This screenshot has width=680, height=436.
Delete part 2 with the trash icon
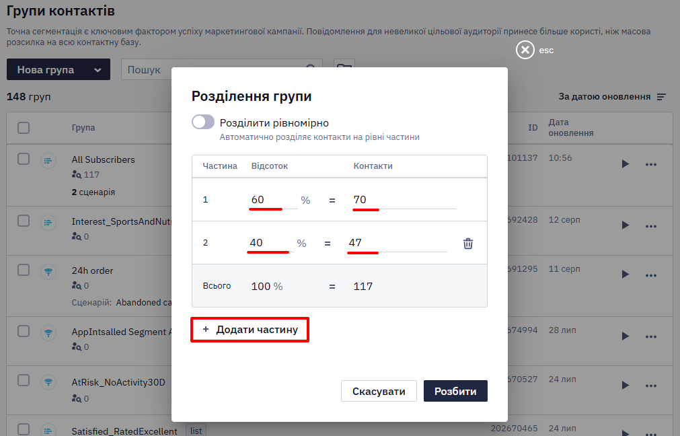[468, 244]
